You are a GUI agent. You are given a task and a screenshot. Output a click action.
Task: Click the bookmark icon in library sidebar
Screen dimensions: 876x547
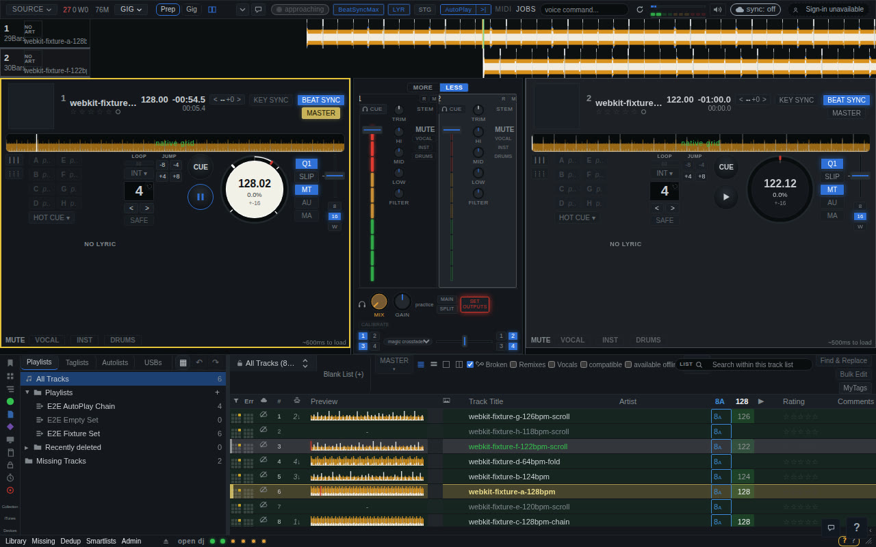10,363
